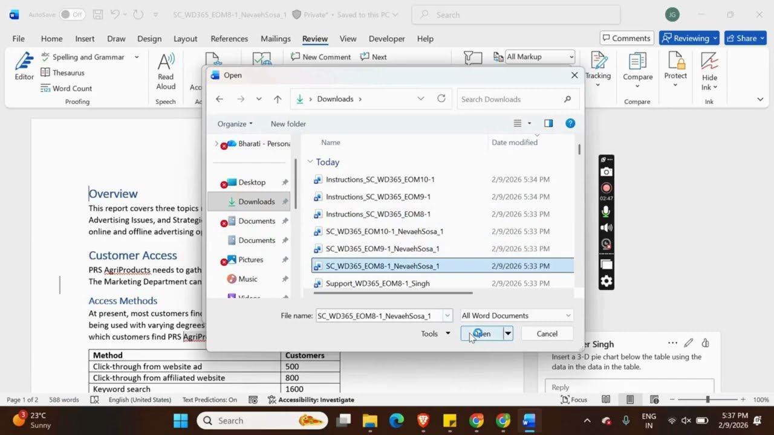This screenshot has height=435, width=774.
Task: Start Read Aloud speech
Action: click(x=166, y=71)
